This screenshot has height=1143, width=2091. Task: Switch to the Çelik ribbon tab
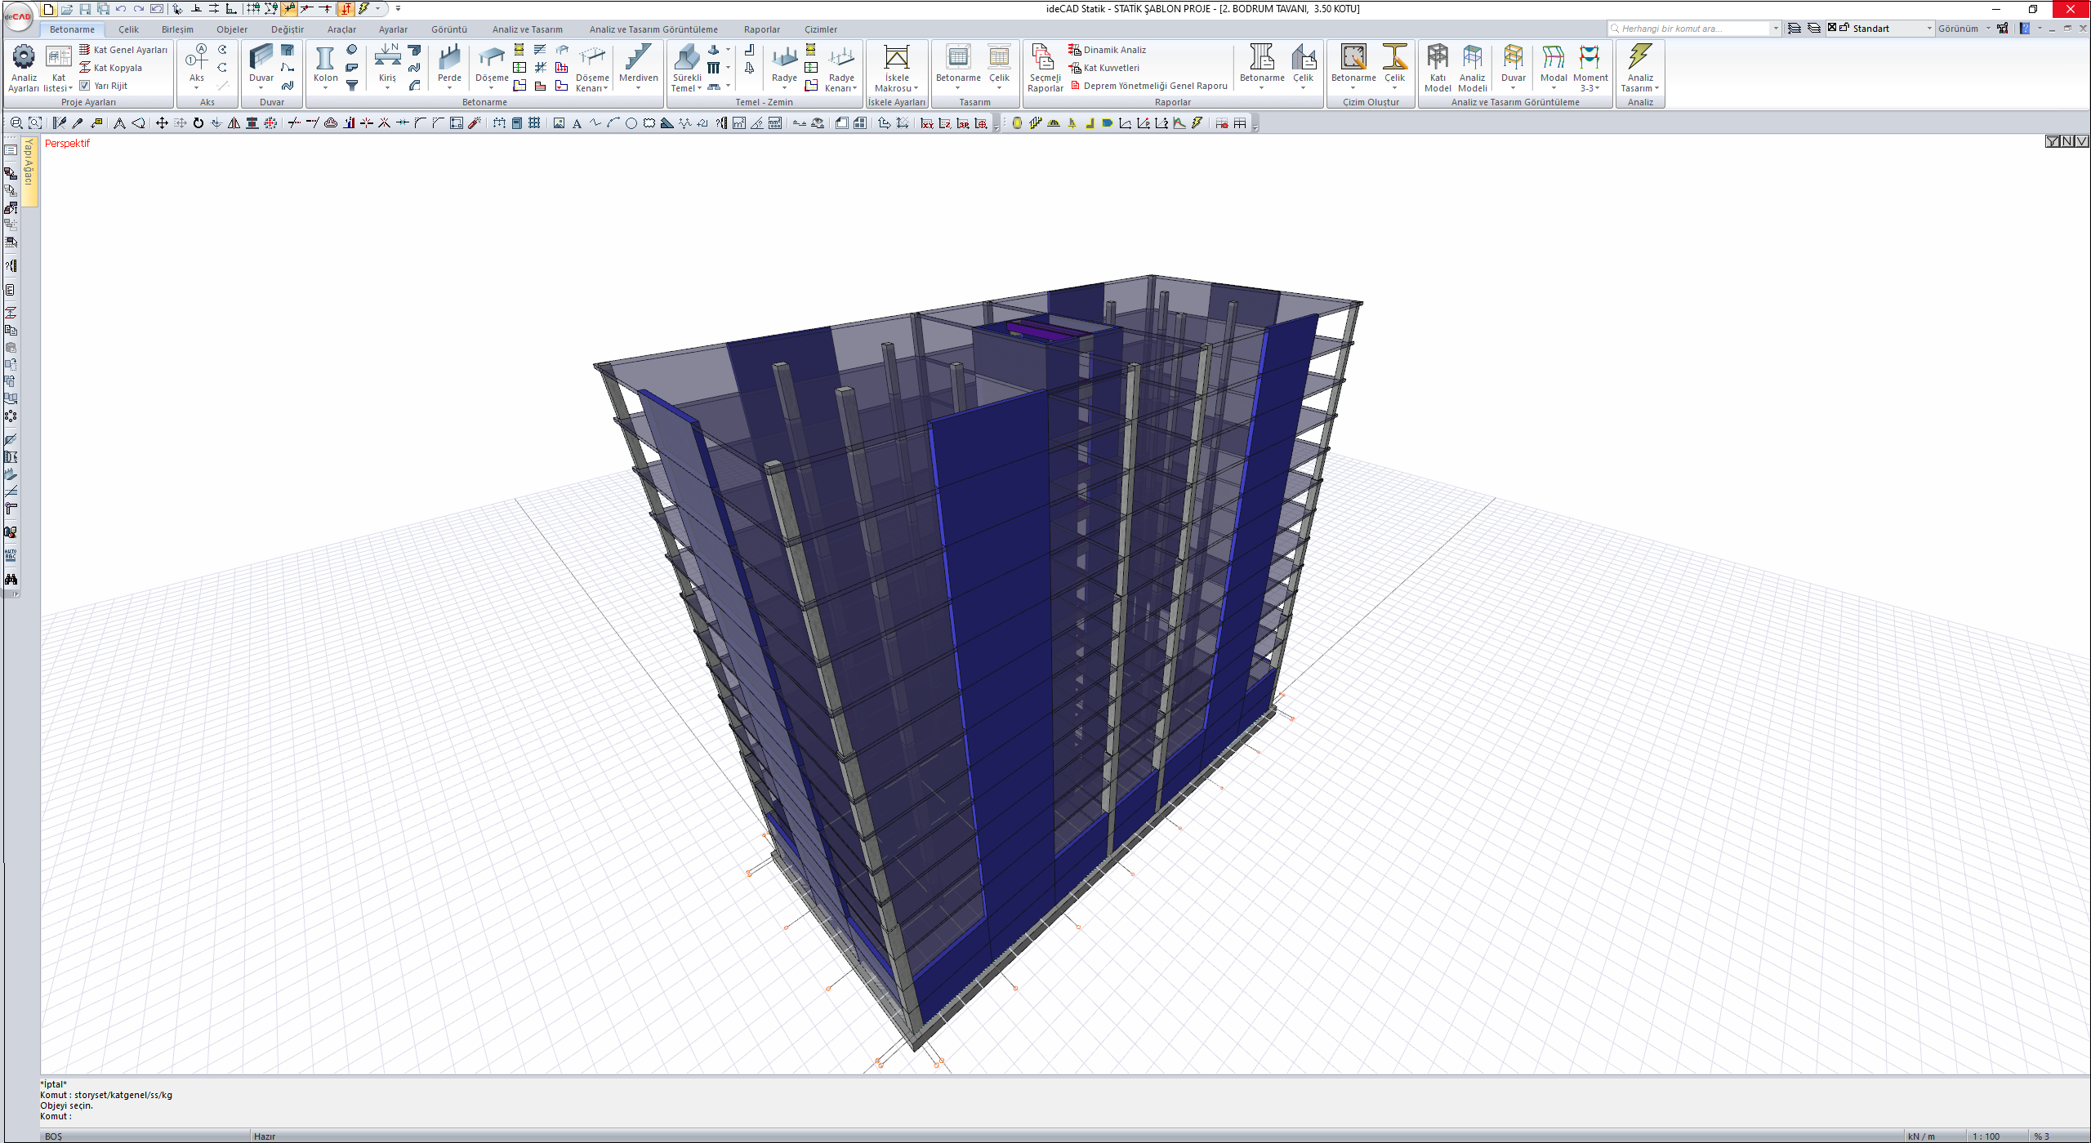click(x=128, y=29)
